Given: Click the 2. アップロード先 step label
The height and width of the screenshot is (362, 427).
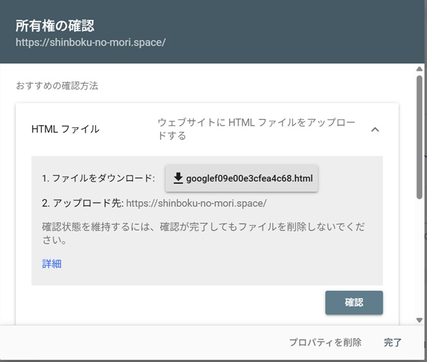Looking at the screenshot, I should 82,203.
